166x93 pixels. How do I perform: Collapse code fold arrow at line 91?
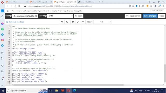point(11,61)
